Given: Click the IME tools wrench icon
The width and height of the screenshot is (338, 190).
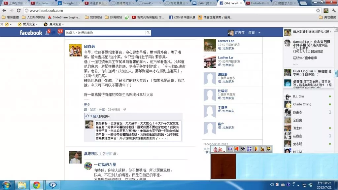Looking at the screenshot, I should pos(243,149).
